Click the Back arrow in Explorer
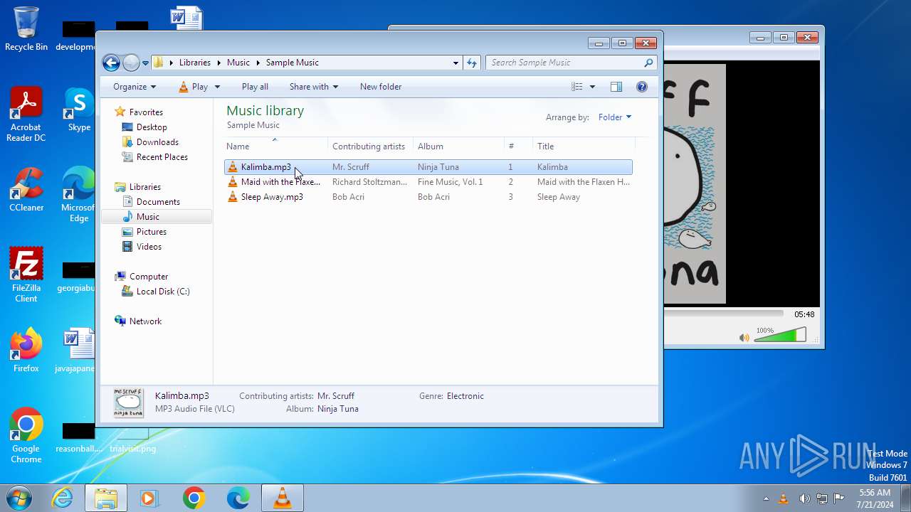 pos(111,63)
